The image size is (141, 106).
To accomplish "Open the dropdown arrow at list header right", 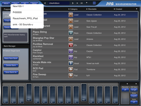I will point(137,9).
